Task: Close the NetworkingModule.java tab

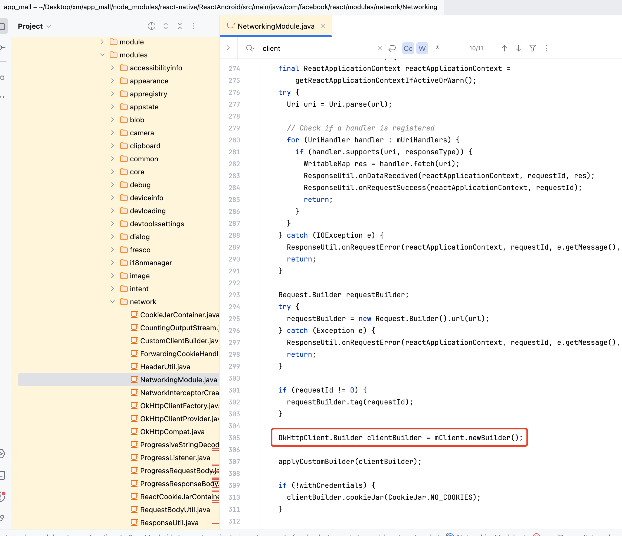Action: pyautogui.click(x=323, y=26)
